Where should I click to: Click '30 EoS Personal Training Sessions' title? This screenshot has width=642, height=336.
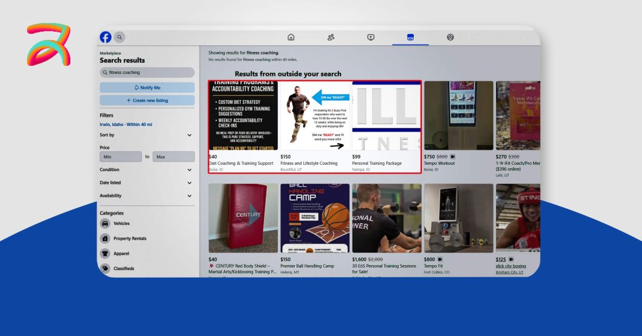pyautogui.click(x=384, y=268)
